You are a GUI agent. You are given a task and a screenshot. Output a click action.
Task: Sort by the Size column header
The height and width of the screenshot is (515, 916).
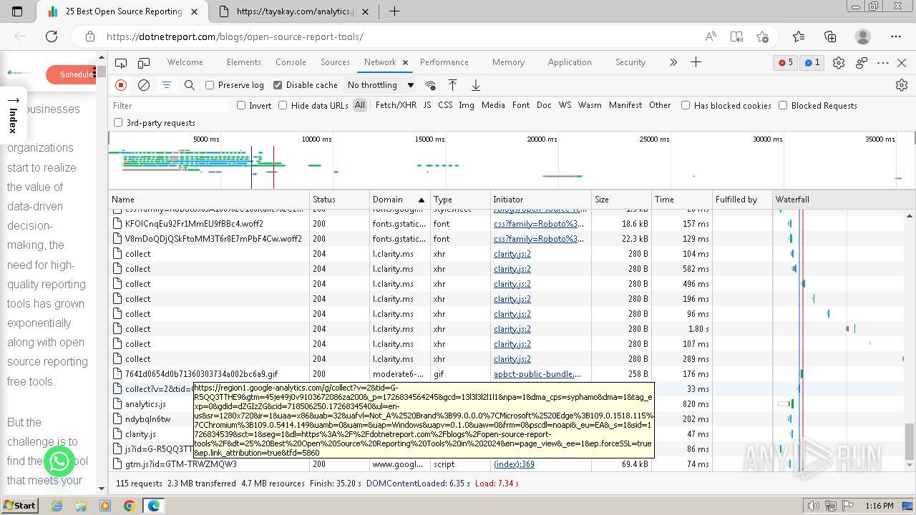point(621,200)
